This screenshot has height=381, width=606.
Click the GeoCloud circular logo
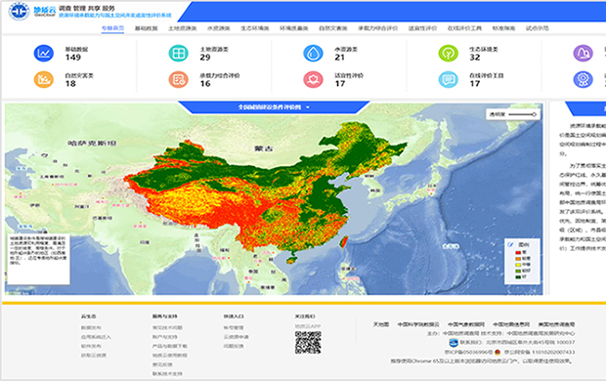19,11
